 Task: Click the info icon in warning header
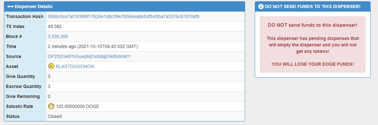(261, 6)
